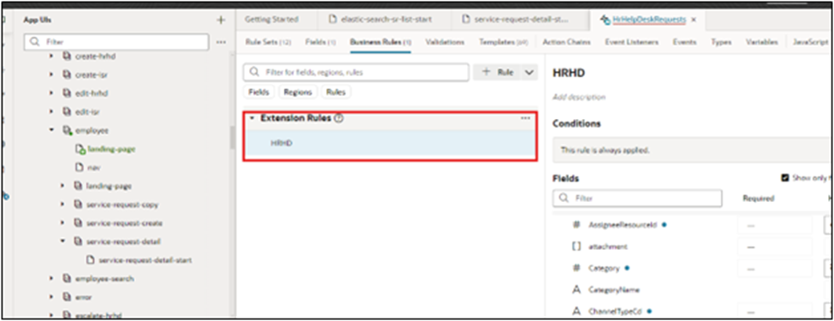
Task: Expand the employee-search tree node
Action: pyautogui.click(x=52, y=279)
